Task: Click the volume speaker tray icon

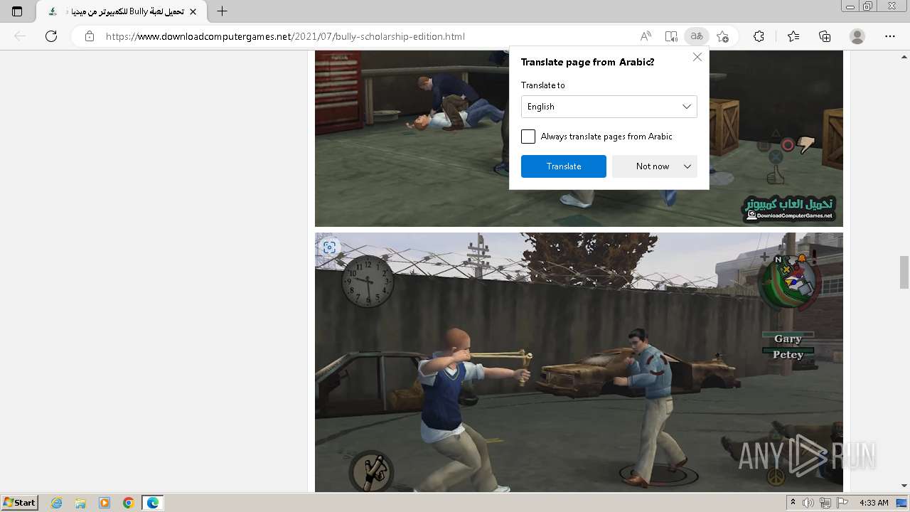Action: (x=808, y=503)
